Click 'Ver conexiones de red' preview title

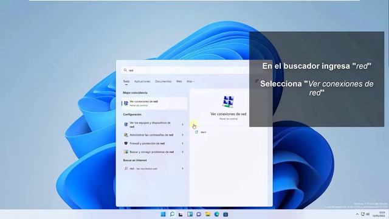click(229, 114)
